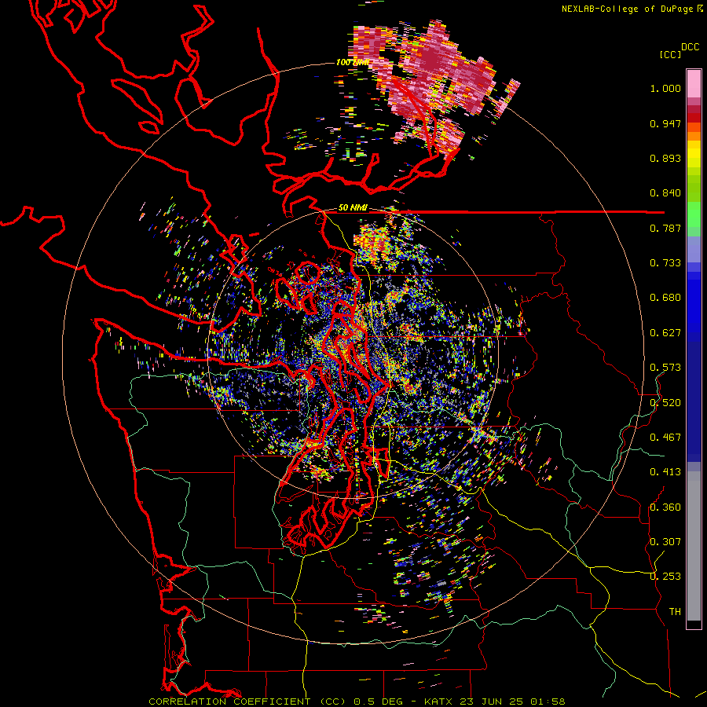Click the 0.840 scale value
Screen dimensions: 707x707
pos(665,193)
